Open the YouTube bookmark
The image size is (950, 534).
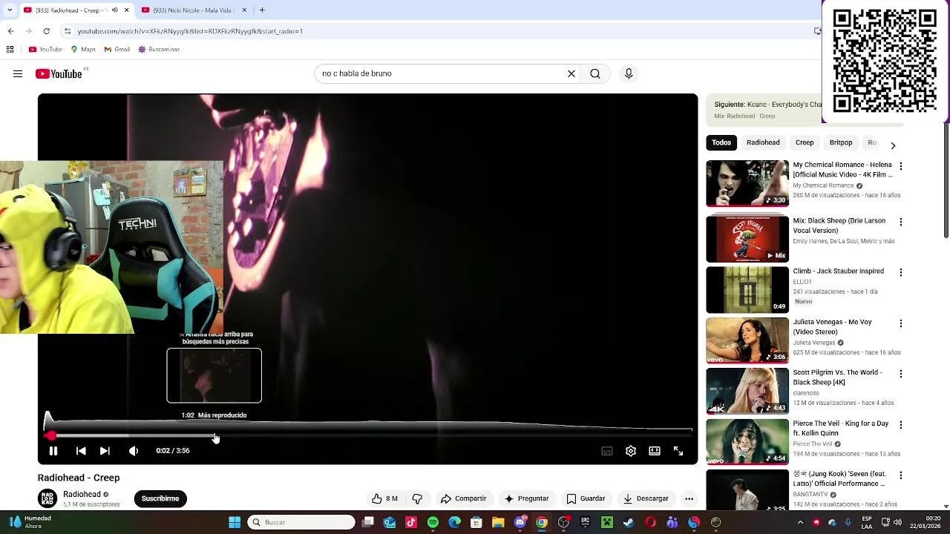click(45, 50)
